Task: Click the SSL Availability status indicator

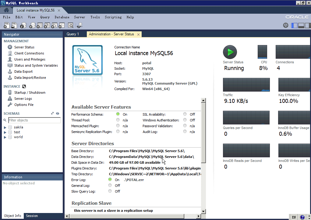Action: tap(185, 114)
